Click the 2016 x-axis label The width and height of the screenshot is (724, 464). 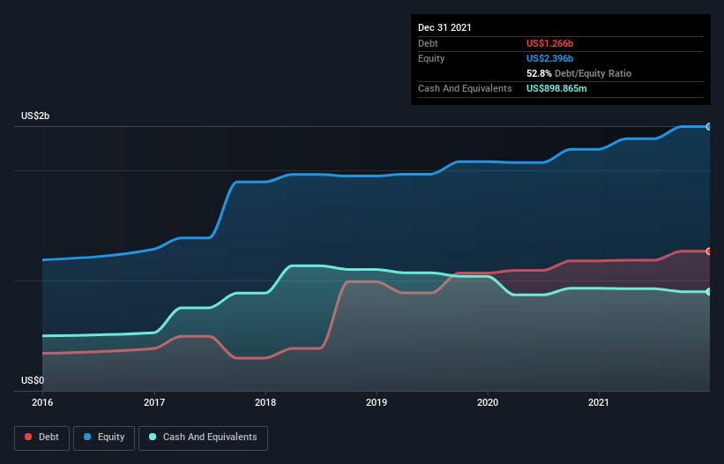(x=42, y=402)
